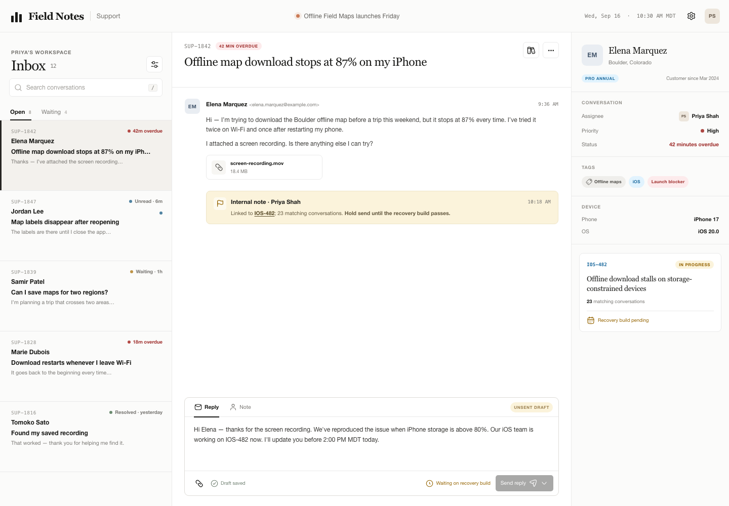Open the more actions ellipsis menu
729x506 pixels.
(x=551, y=50)
